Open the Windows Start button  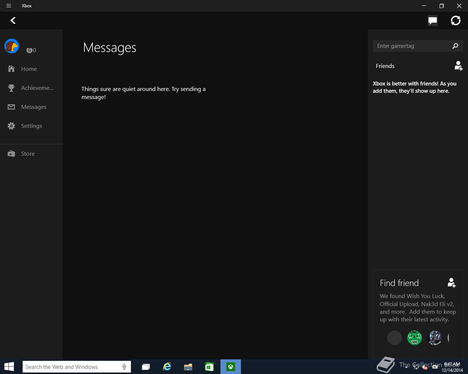click(9, 367)
